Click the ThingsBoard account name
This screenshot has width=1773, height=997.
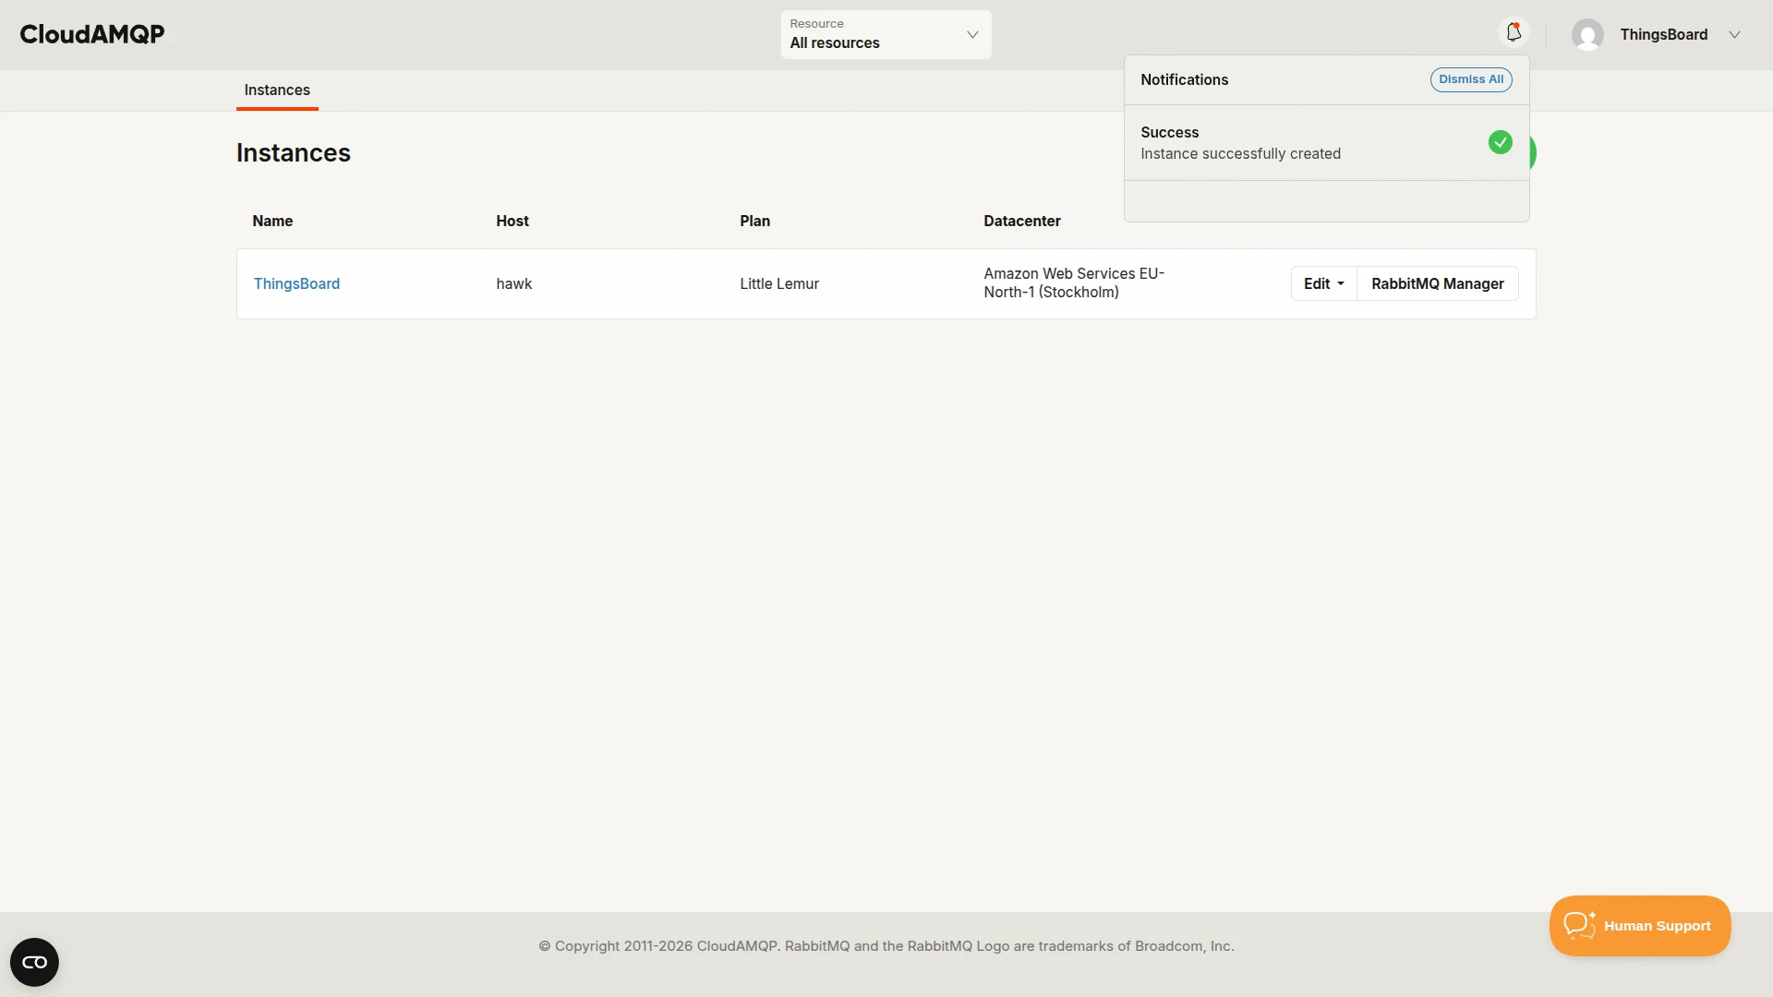[1663, 35]
